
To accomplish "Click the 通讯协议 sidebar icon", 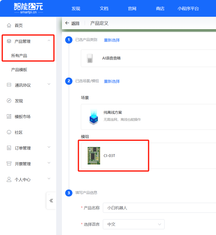I will tap(9, 85).
